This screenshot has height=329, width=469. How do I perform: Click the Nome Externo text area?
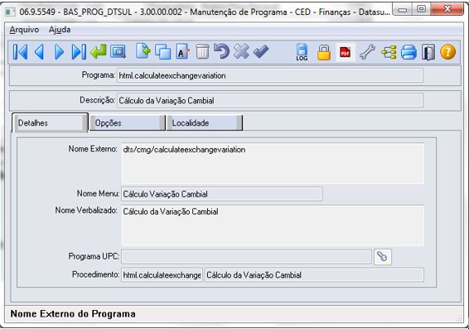pos(273,164)
